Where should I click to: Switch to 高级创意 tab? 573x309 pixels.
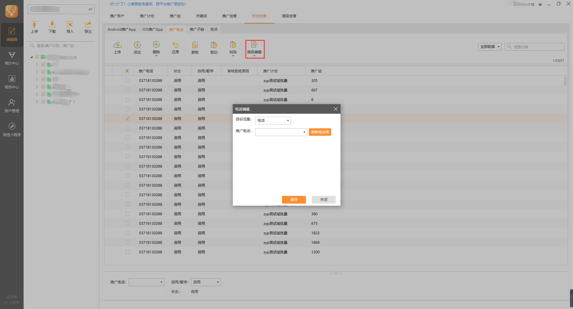click(289, 16)
